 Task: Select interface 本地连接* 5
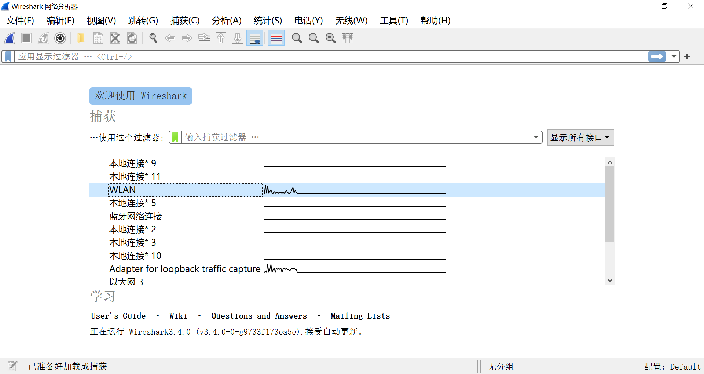[x=347, y=203]
